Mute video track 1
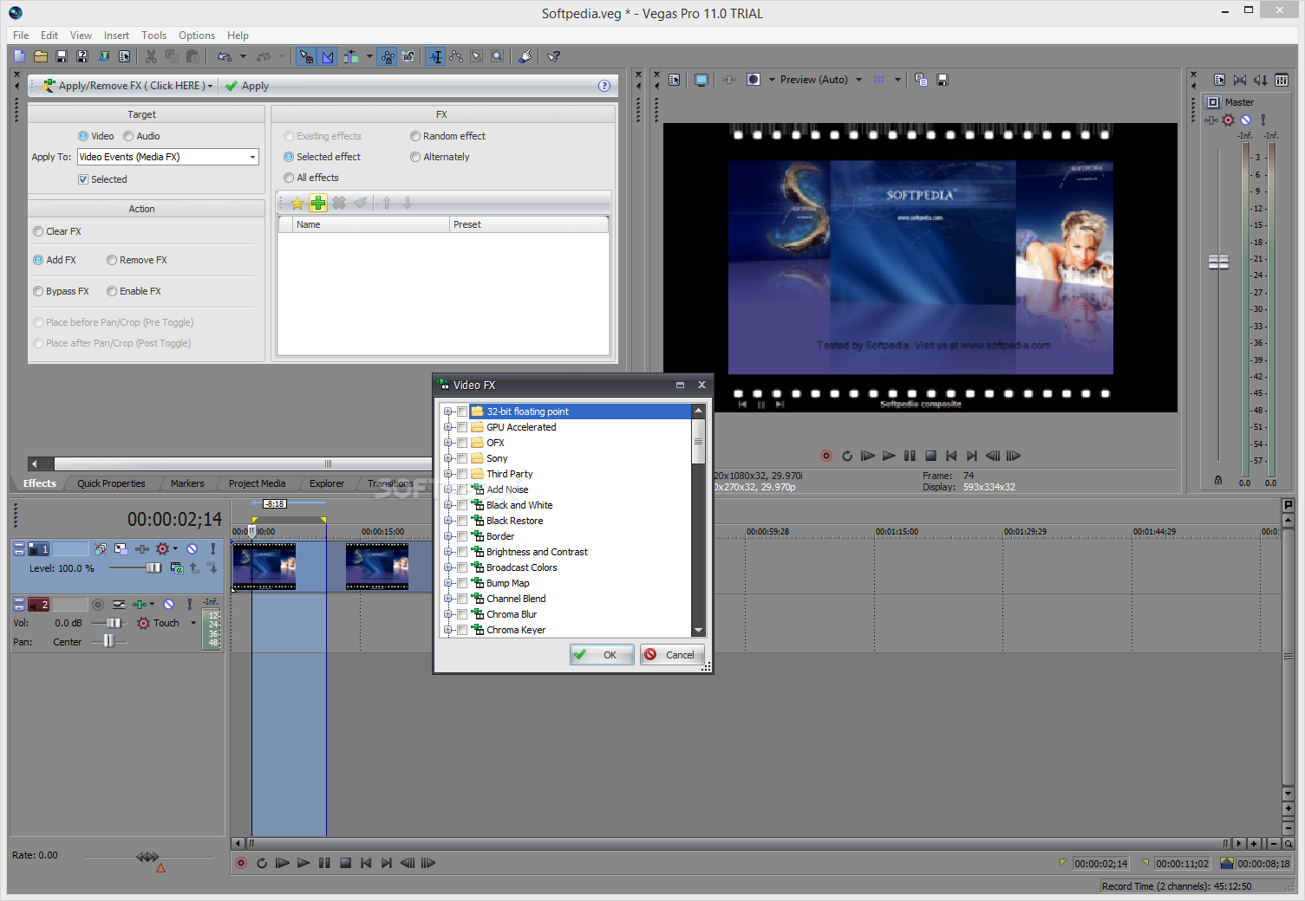This screenshot has width=1305, height=901. pos(192,548)
